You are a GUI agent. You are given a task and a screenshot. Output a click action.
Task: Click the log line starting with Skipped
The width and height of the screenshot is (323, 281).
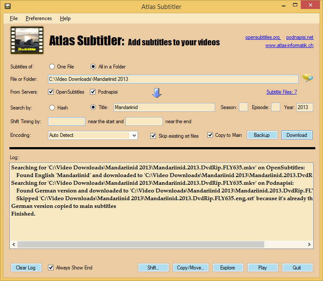click(x=164, y=198)
